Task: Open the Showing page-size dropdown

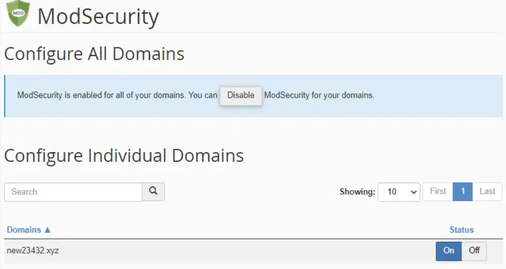Action: (399, 192)
